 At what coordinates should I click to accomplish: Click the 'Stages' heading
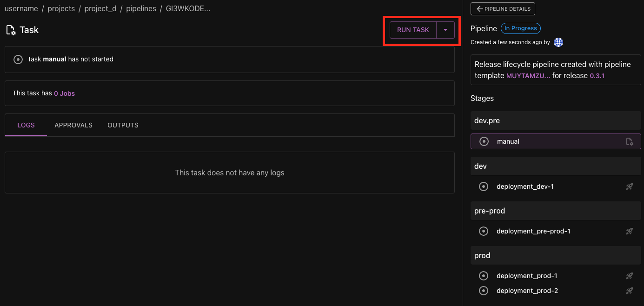(482, 98)
